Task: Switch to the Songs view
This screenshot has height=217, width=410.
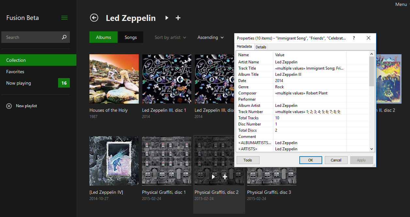Action: (131, 37)
